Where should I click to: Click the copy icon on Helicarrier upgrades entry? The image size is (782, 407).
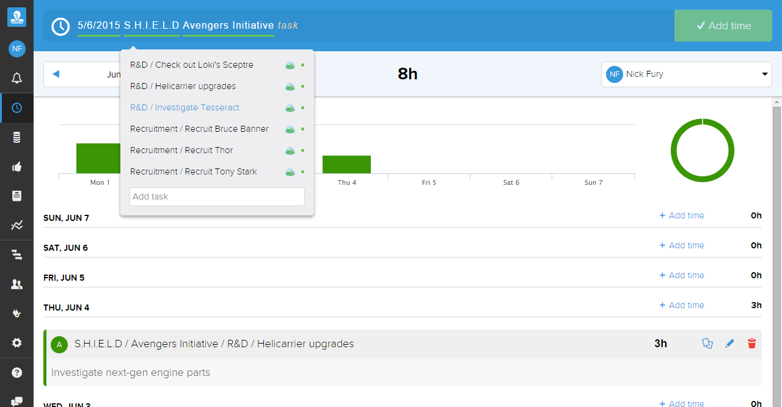click(x=707, y=344)
